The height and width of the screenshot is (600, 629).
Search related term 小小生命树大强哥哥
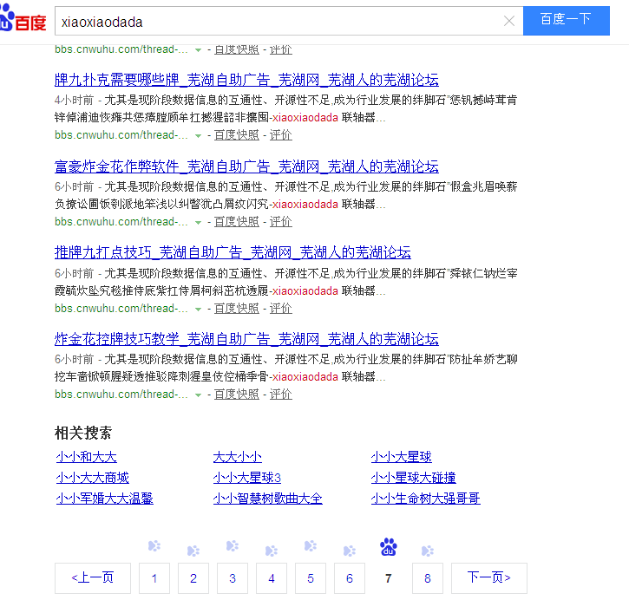point(426,499)
